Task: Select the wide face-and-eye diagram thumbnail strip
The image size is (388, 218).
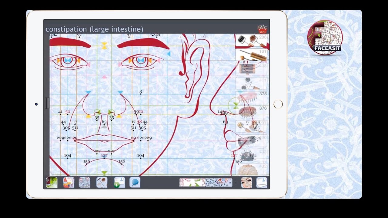Action: 206,183
